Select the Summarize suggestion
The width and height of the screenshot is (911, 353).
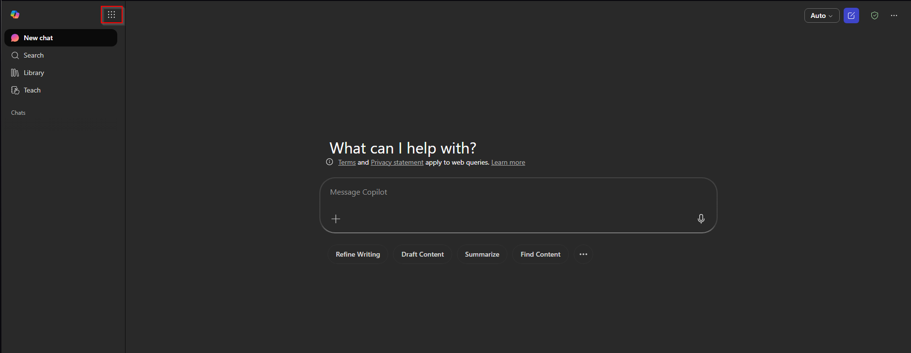[482, 254]
